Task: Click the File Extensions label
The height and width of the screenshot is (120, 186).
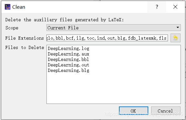Action: pos(24,38)
